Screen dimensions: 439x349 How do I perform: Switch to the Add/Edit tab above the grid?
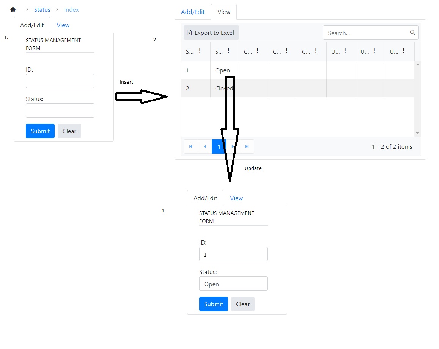pyautogui.click(x=193, y=12)
